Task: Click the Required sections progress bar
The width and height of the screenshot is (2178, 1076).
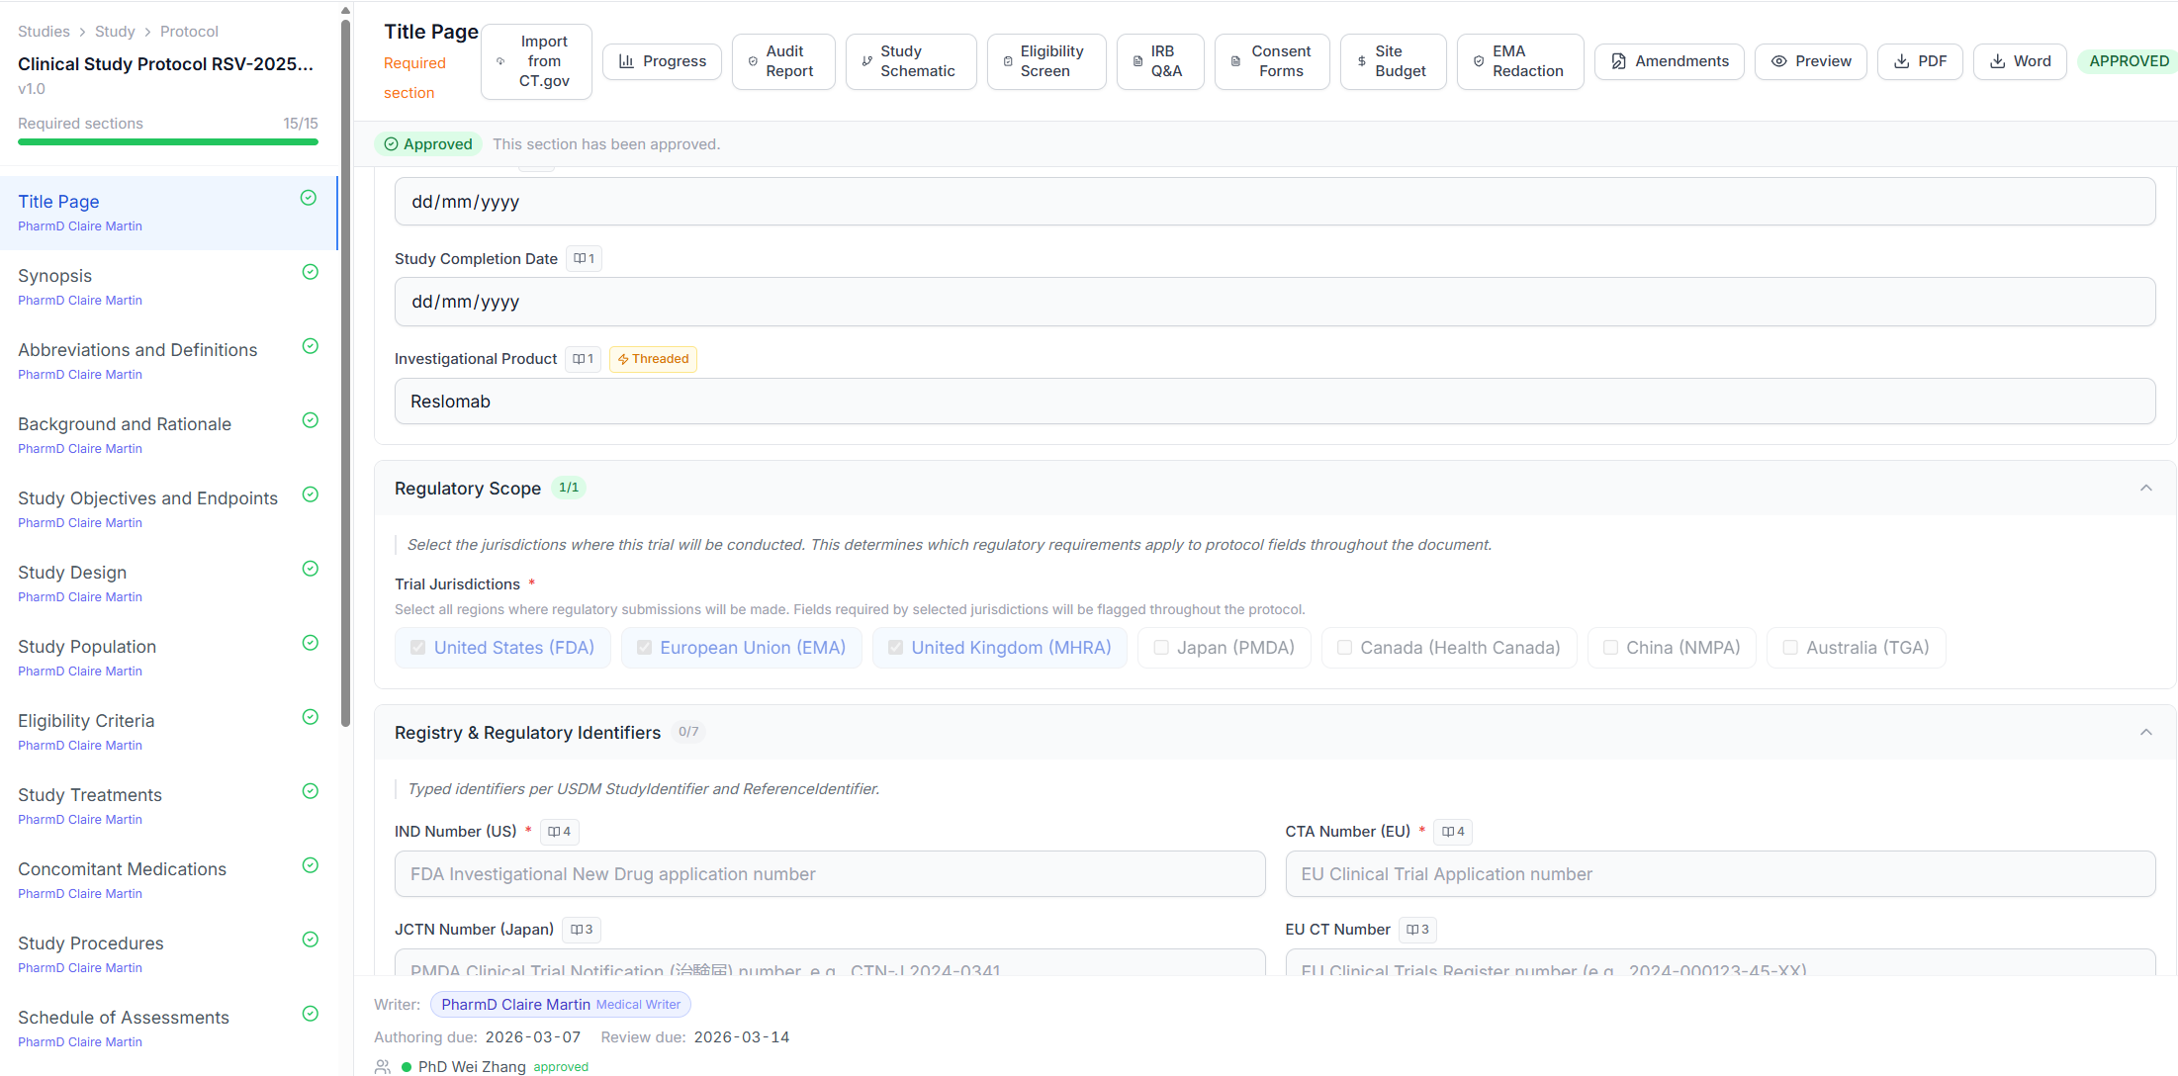Action: coord(168,142)
